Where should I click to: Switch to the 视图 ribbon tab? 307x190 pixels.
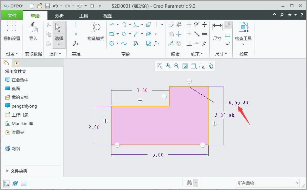tap(108, 16)
